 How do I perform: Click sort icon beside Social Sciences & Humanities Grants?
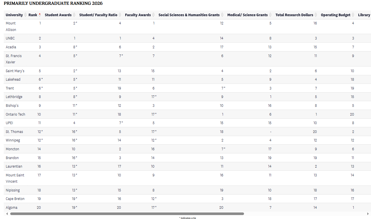(x=222, y=15)
